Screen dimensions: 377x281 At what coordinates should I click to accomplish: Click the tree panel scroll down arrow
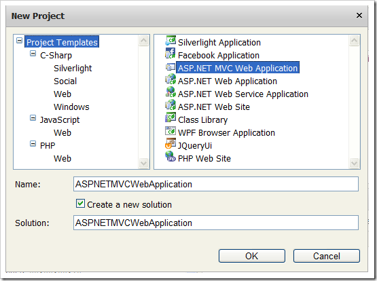coord(143,164)
